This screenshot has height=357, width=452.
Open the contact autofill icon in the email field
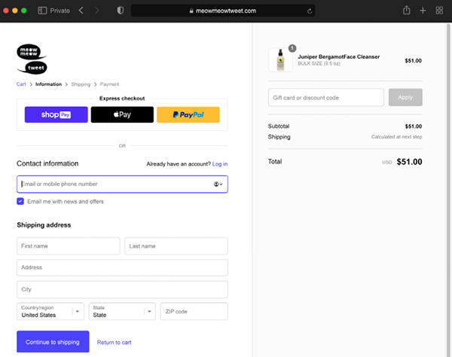coord(218,184)
